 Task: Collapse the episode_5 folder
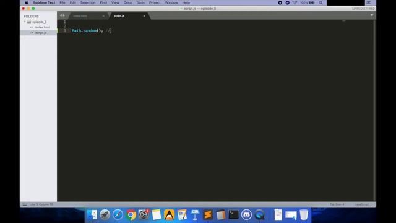(x=25, y=22)
